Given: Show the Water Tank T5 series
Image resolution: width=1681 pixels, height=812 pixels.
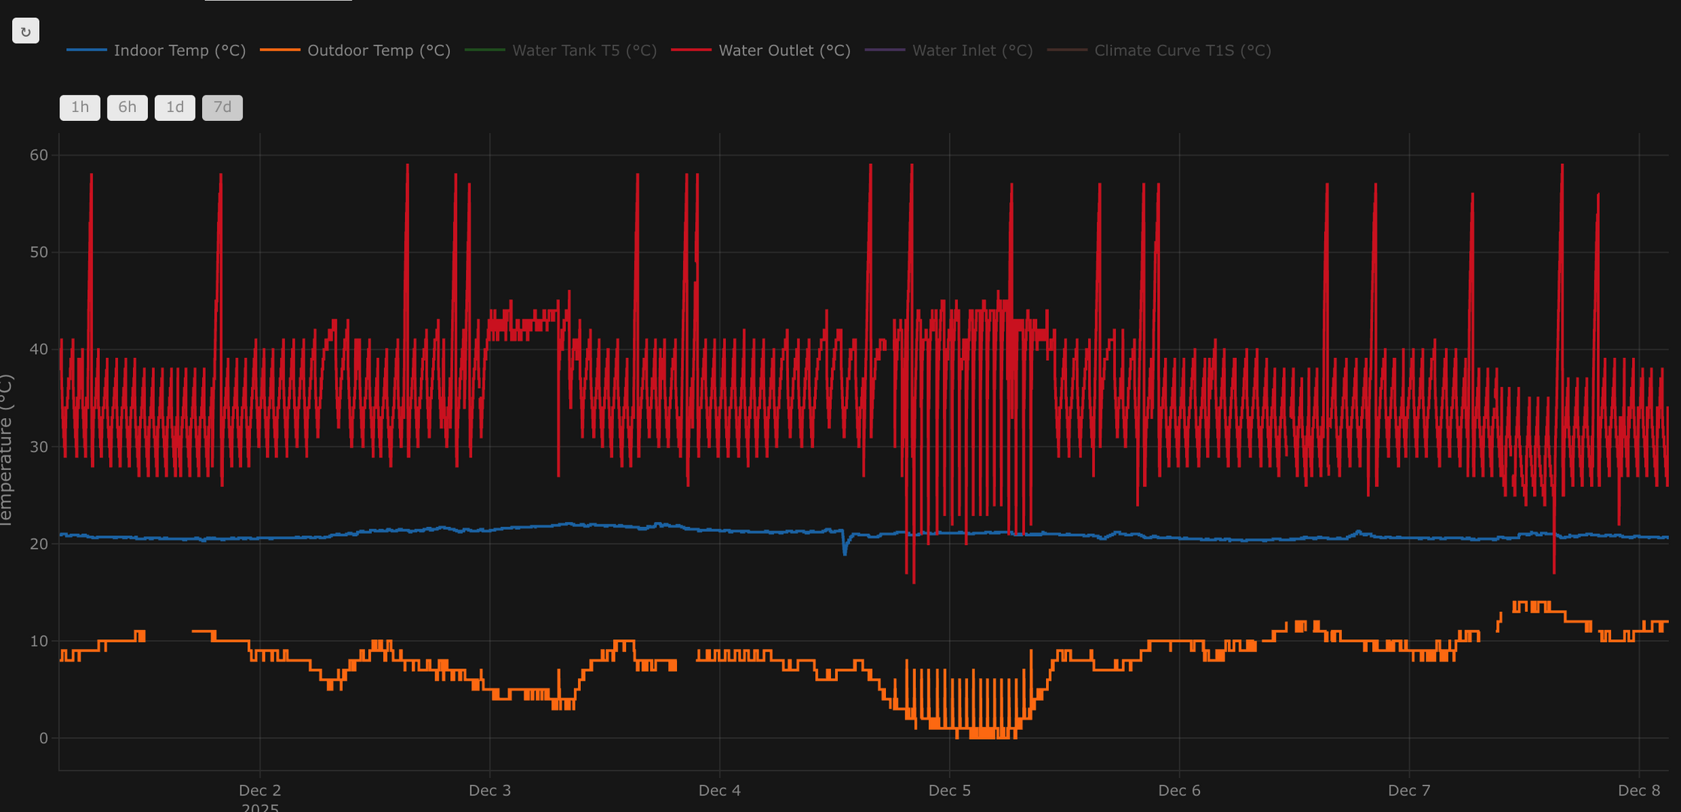Looking at the screenshot, I should tap(584, 50).
